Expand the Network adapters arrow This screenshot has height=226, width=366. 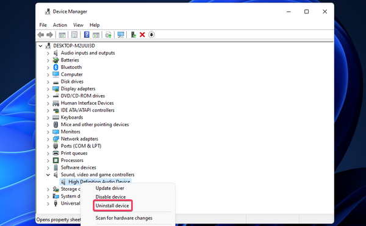click(x=48, y=139)
